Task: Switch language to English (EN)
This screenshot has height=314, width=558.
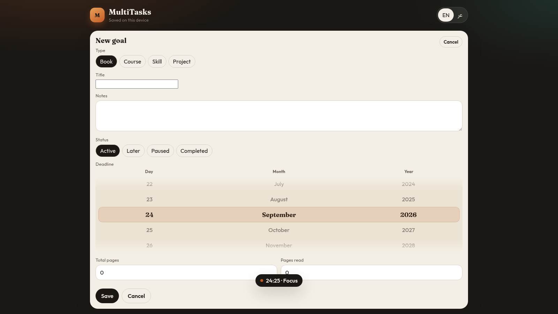Action: (x=446, y=15)
